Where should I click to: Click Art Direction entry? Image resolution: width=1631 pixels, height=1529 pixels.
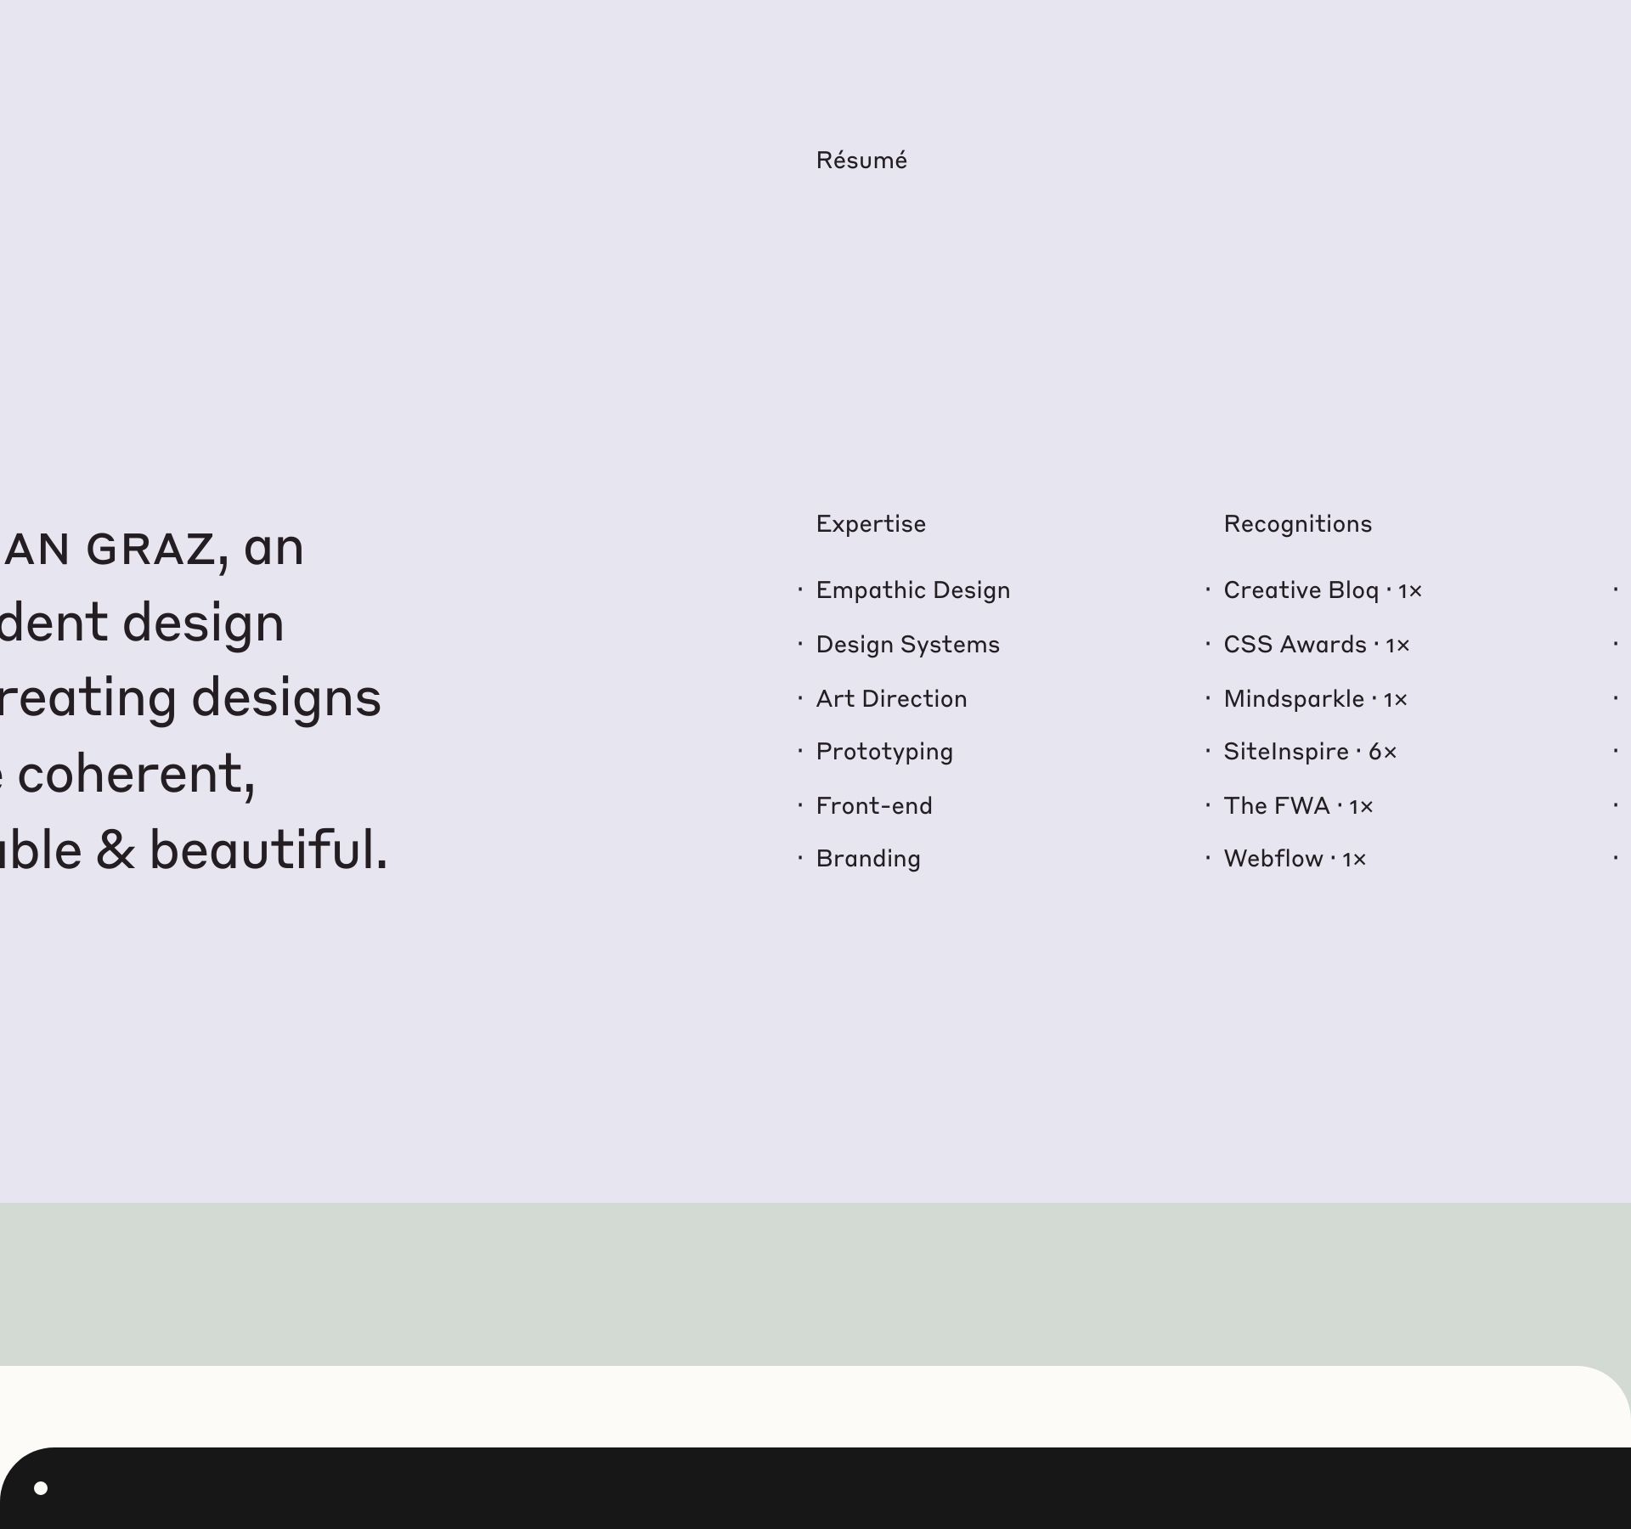tap(890, 699)
